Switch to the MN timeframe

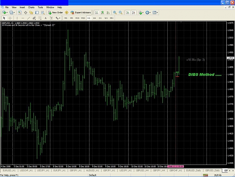[x=112, y=18]
